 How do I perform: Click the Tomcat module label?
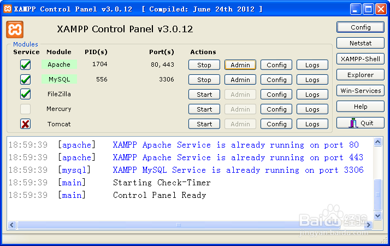[59, 124]
